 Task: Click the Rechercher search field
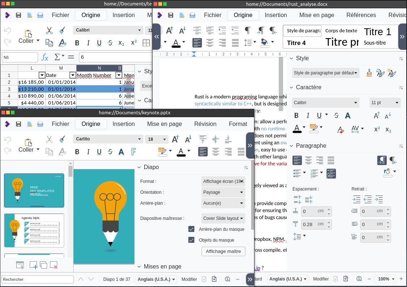(38, 279)
